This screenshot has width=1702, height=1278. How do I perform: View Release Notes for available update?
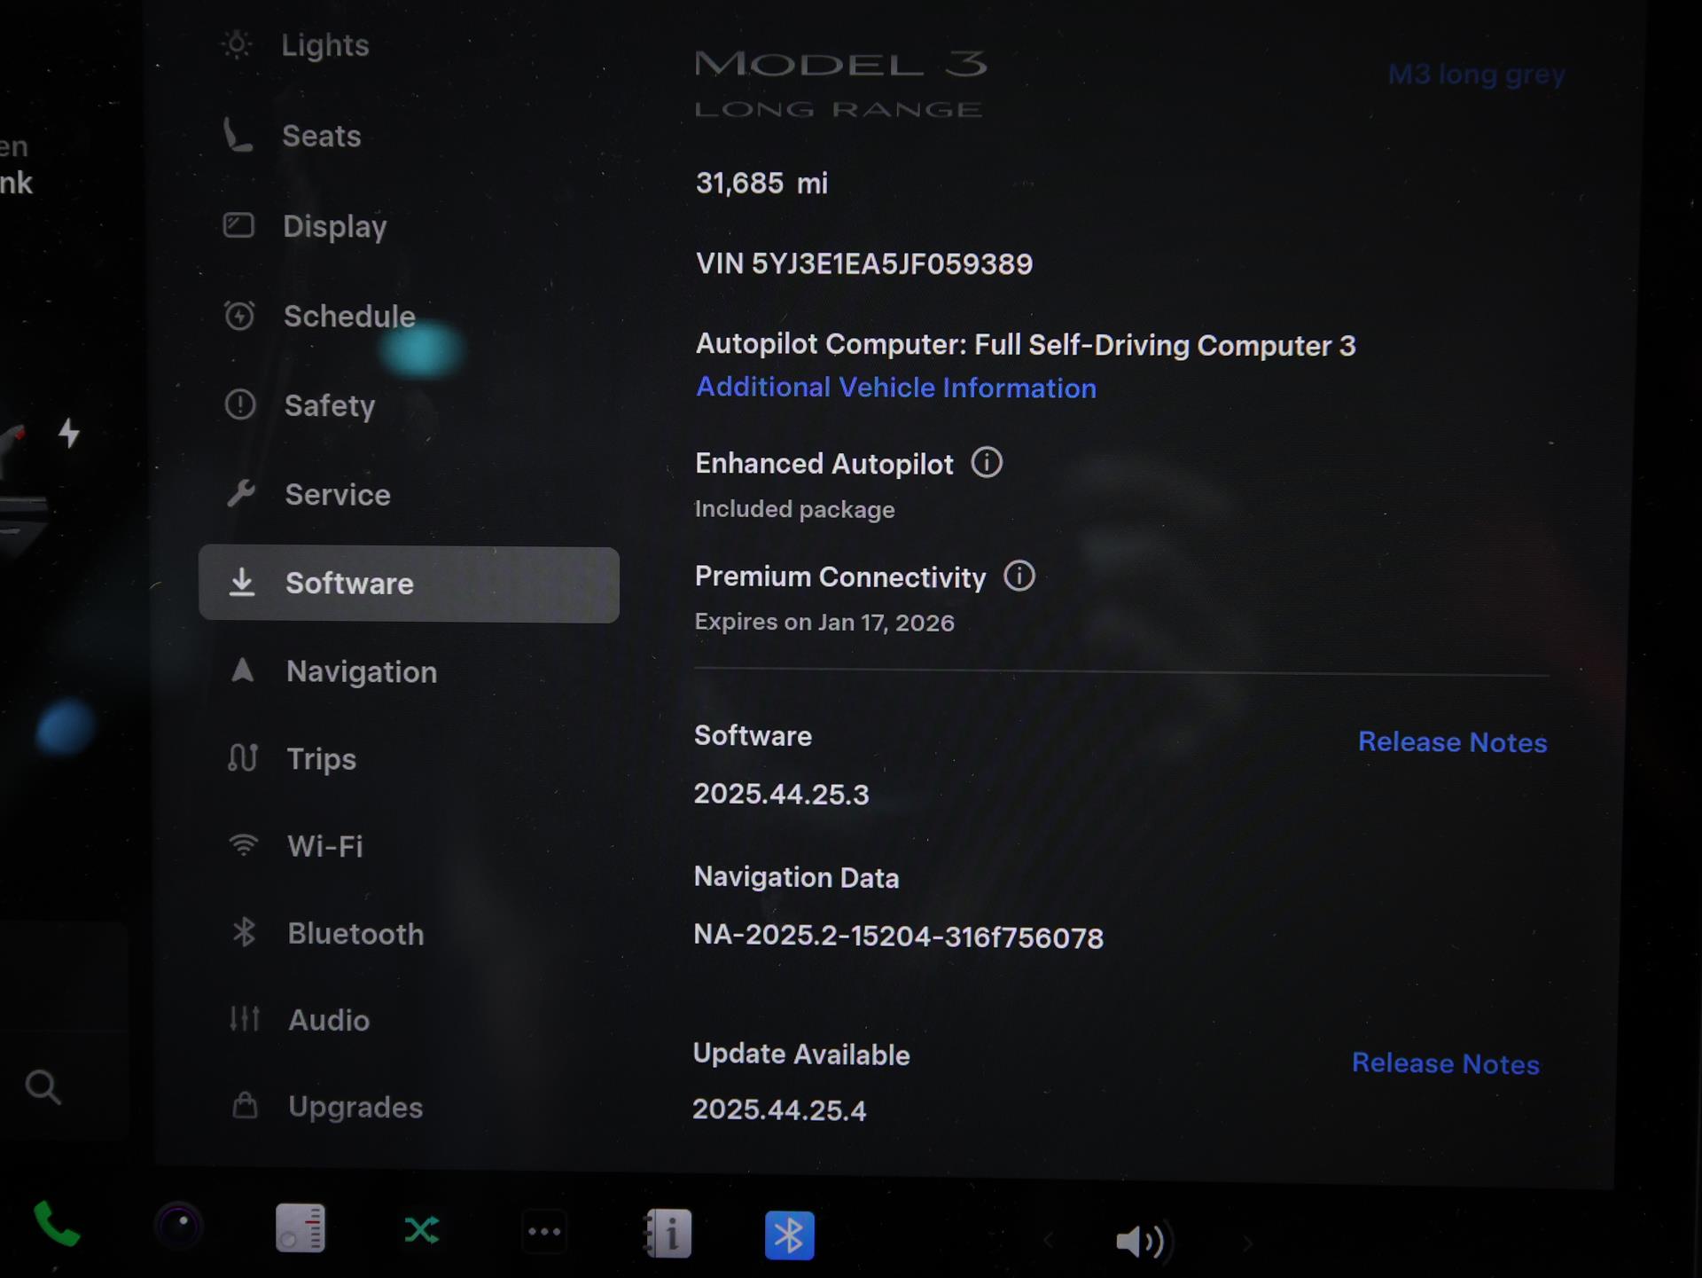point(1445,1063)
